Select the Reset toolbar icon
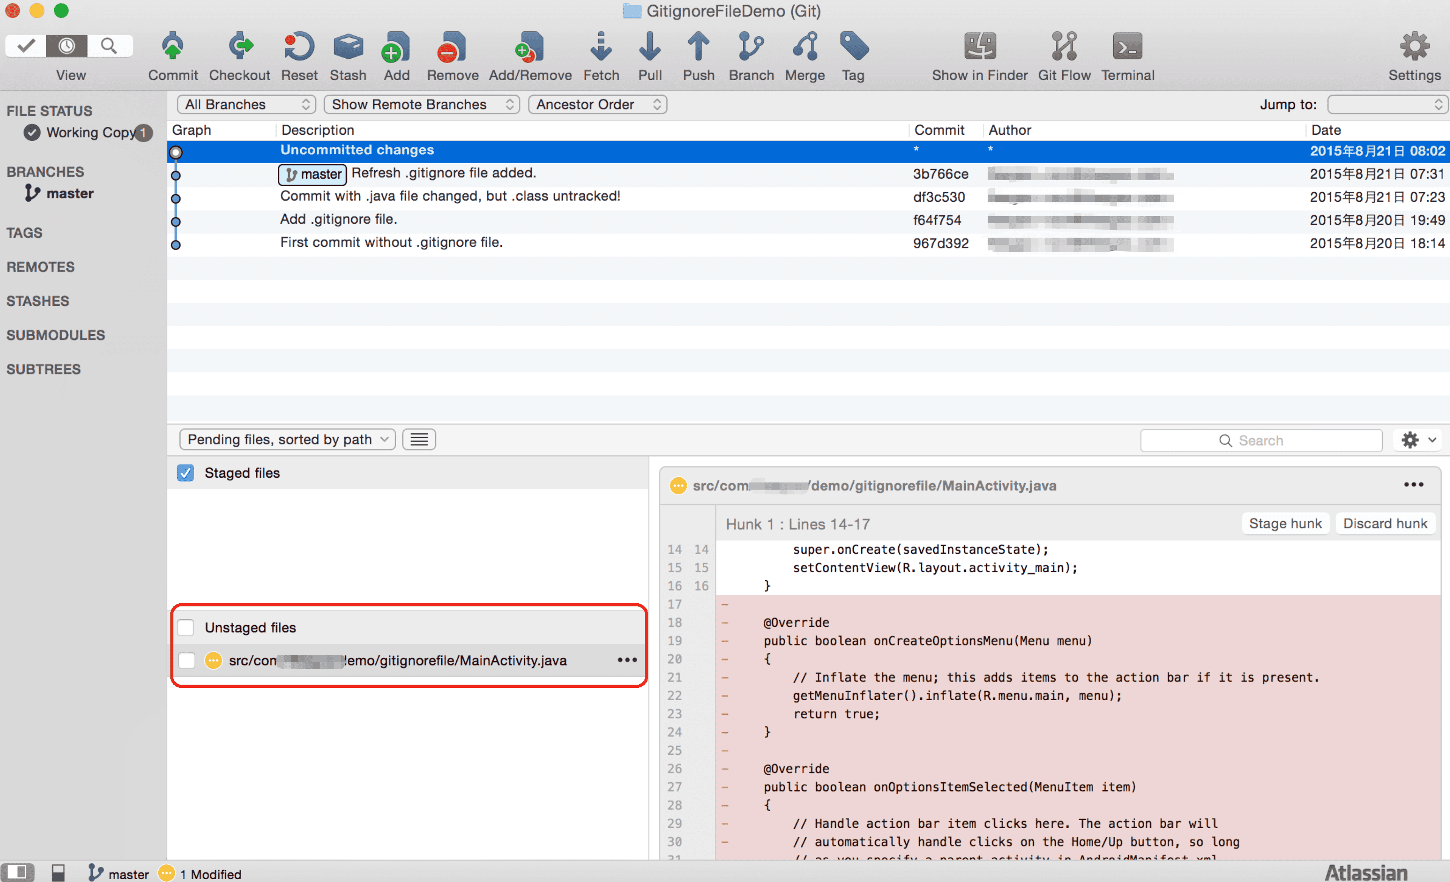This screenshot has height=882, width=1450. [x=299, y=47]
